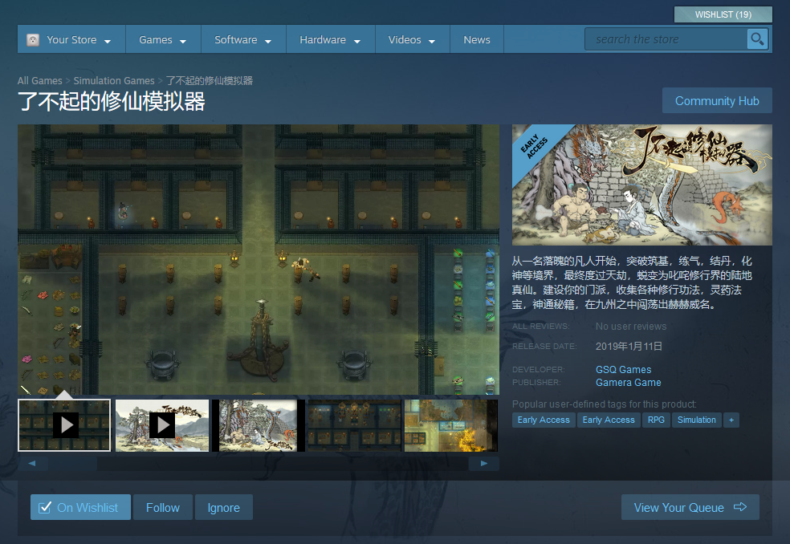Click the Follow button
Image resolution: width=790 pixels, height=544 pixels.
[x=163, y=507]
